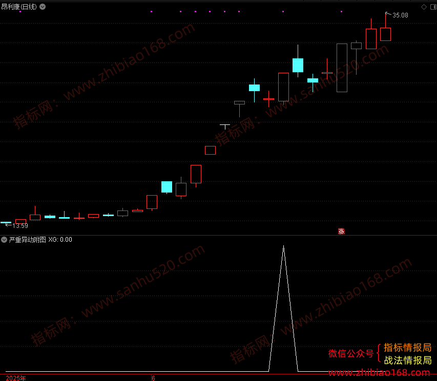Click the 严重异动附图 indicator name
Screen dimensions: 437x381
coord(27,240)
